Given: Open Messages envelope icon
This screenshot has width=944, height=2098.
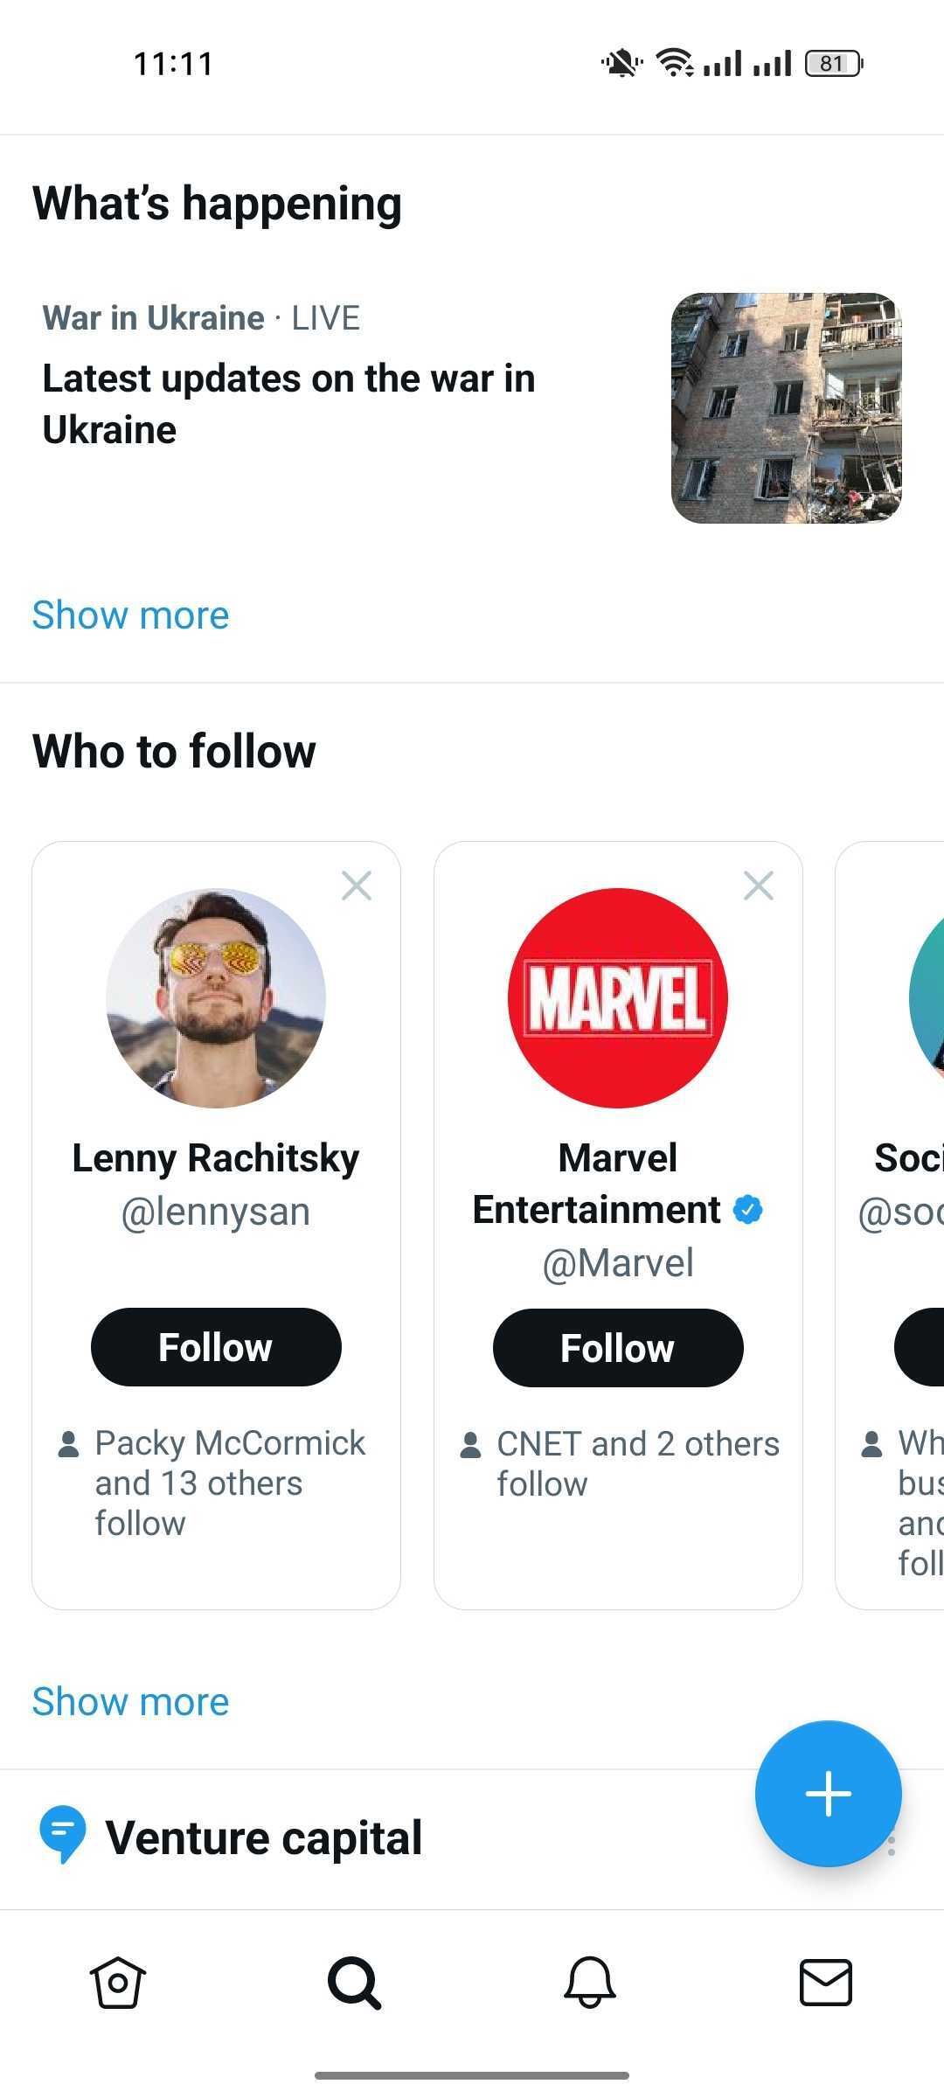Looking at the screenshot, I should coord(826,1983).
